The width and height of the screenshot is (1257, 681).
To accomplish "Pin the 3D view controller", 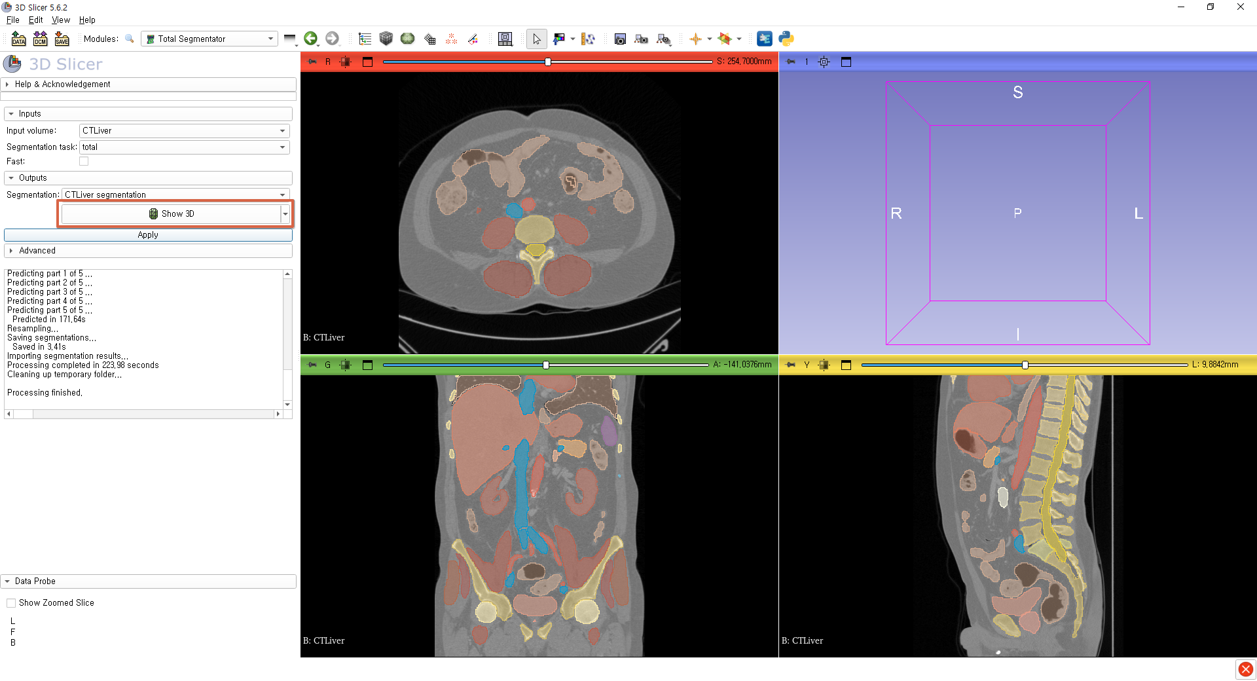I will (x=791, y=62).
